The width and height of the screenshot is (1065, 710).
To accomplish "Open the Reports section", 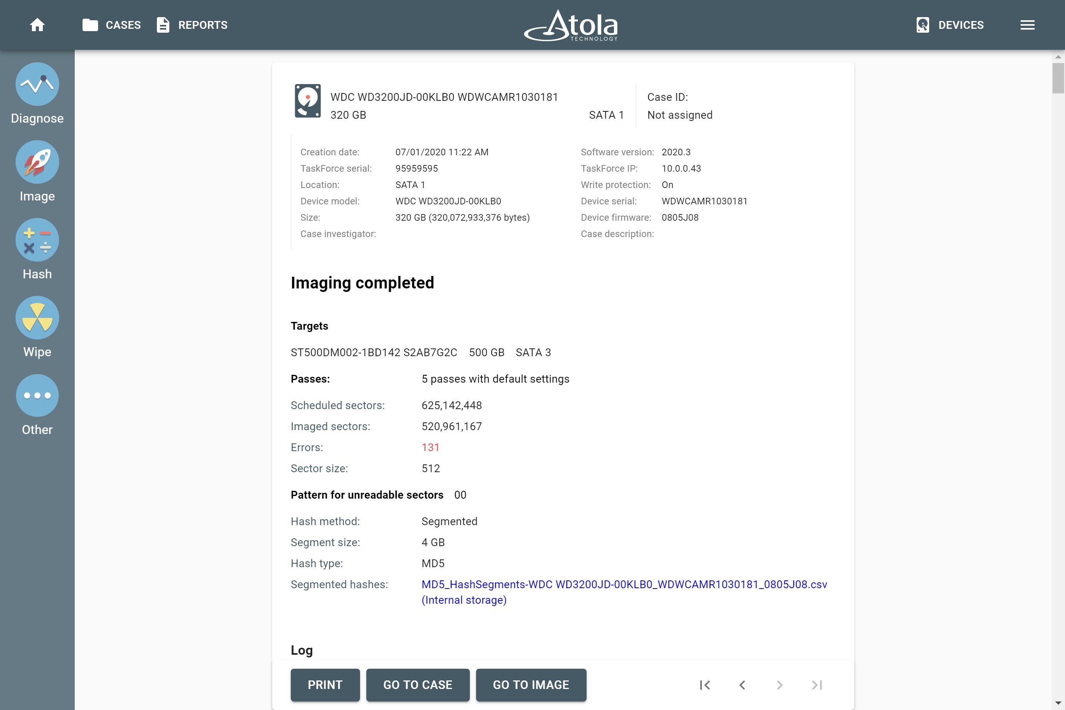I will [x=192, y=25].
